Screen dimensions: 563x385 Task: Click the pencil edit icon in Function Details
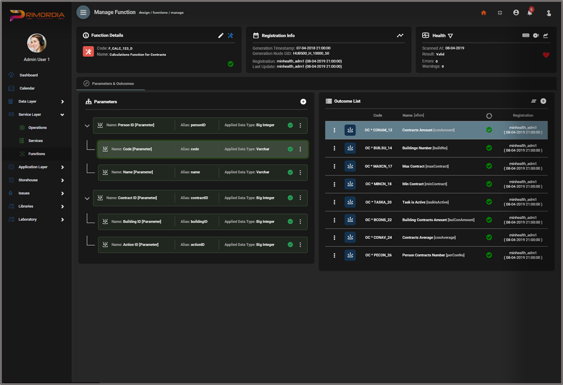(x=221, y=35)
